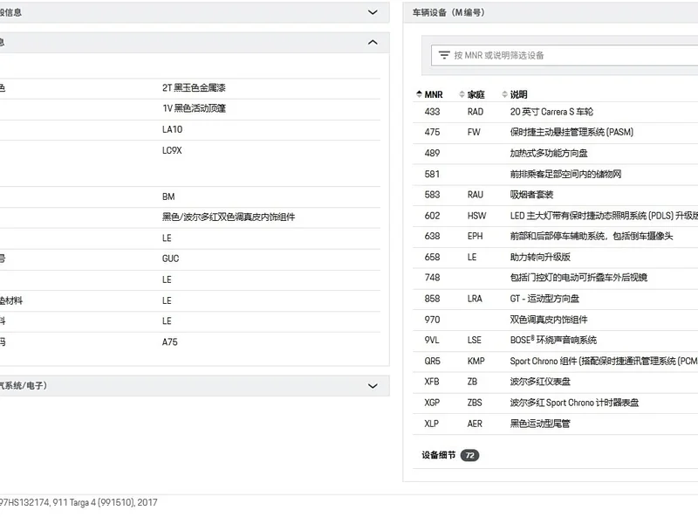The height and width of the screenshot is (524, 698).
Task: Sort equipment by the 家庭 column arrow icon
Action: coord(462,94)
